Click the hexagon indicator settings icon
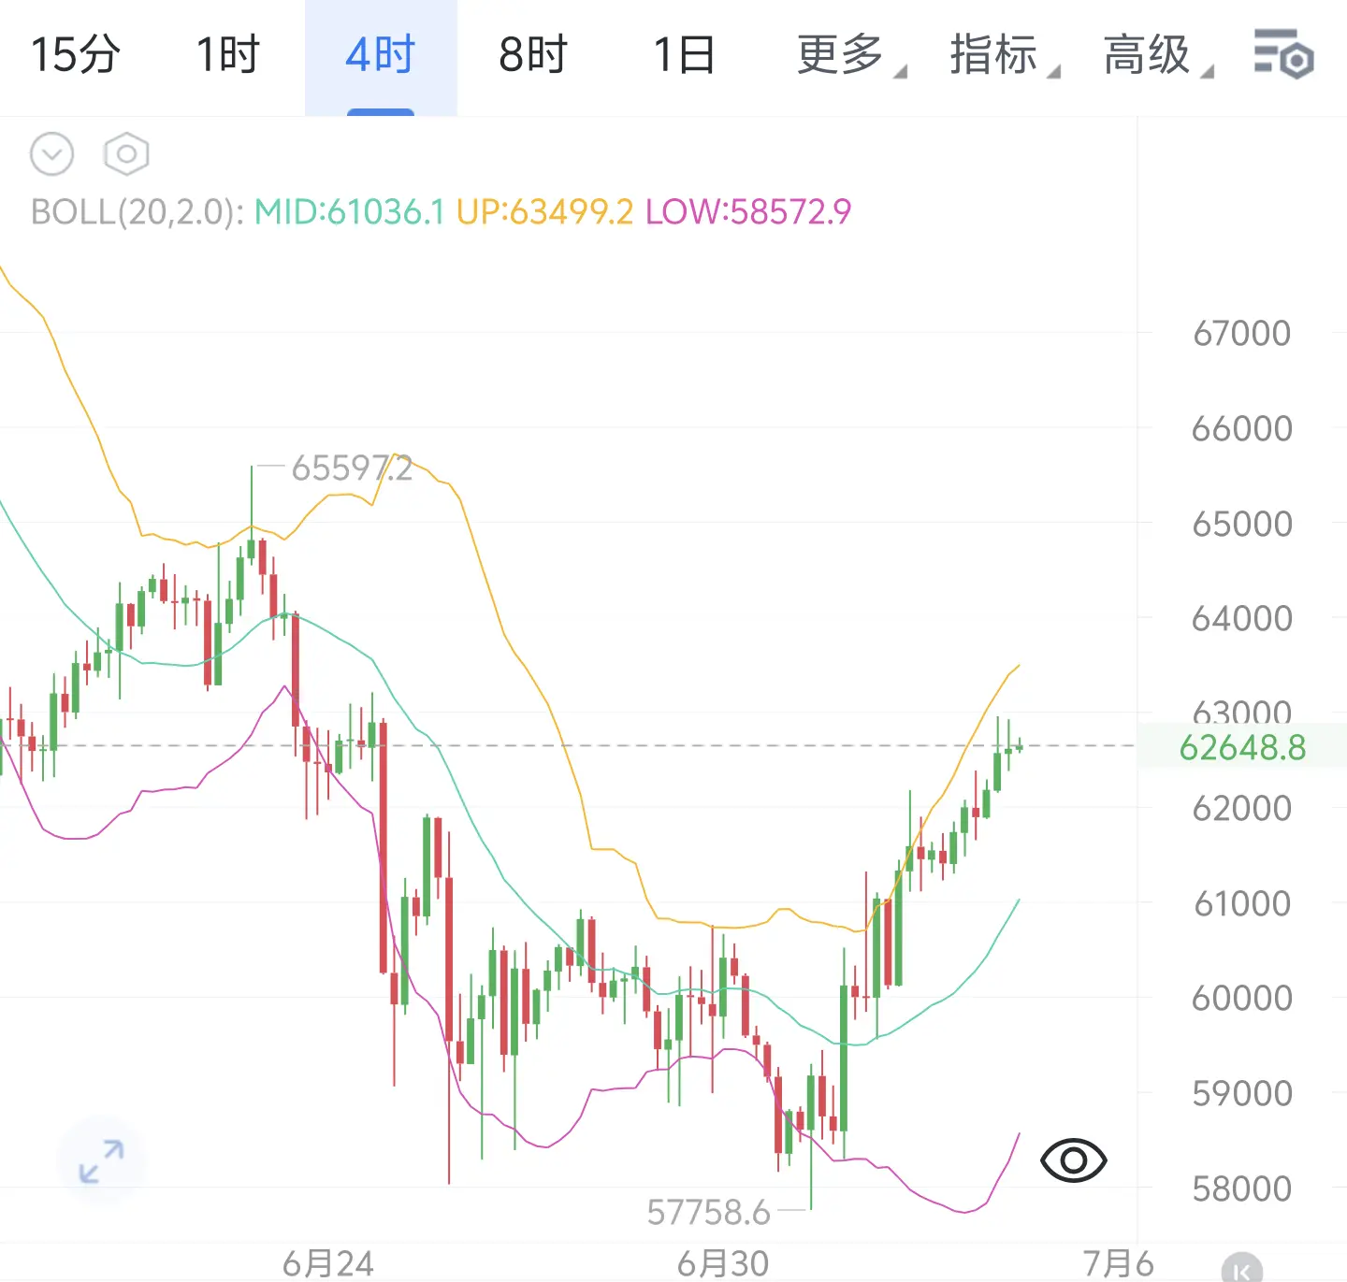This screenshot has width=1347, height=1282. 126,154
